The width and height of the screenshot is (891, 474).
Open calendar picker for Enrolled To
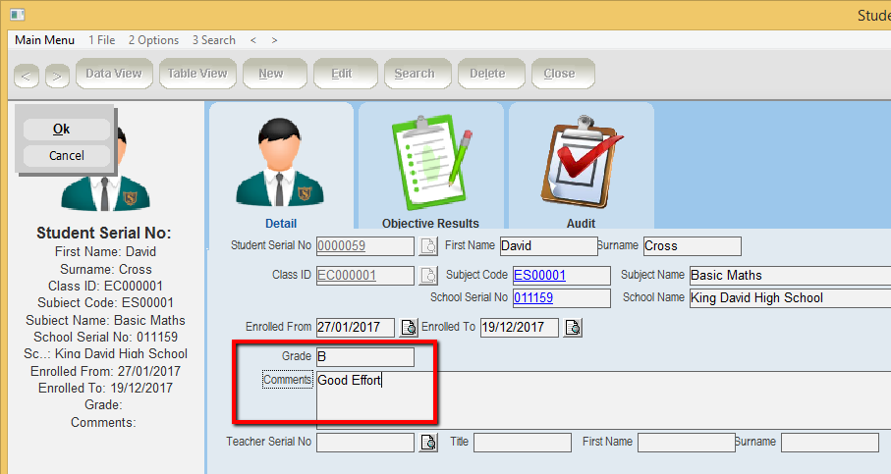pos(573,328)
